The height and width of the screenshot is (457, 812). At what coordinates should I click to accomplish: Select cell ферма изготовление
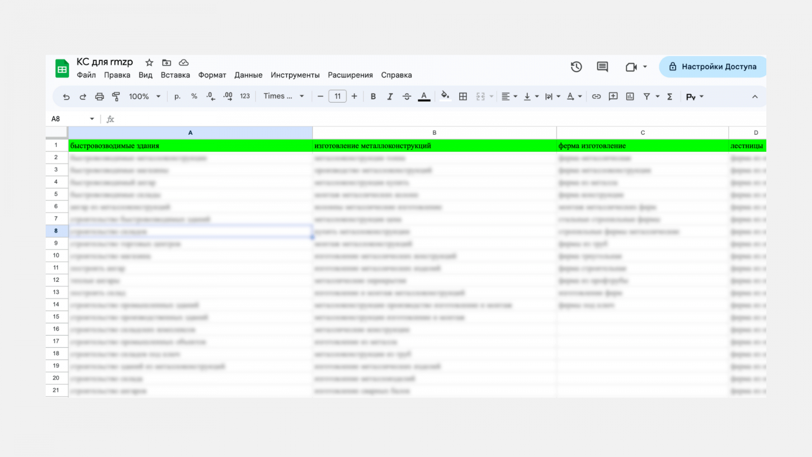pos(642,146)
